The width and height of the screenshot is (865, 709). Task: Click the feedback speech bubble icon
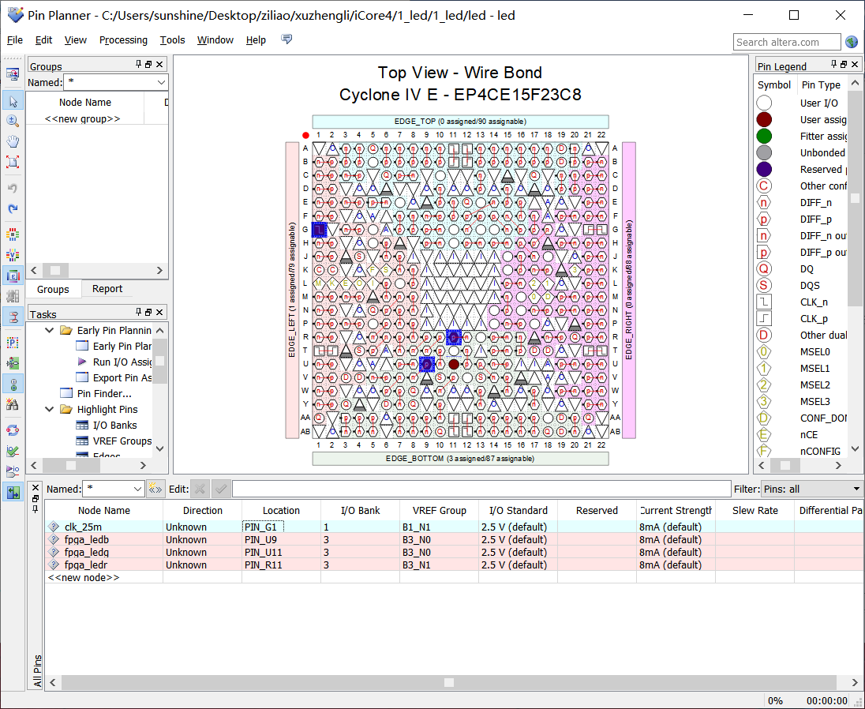(286, 39)
